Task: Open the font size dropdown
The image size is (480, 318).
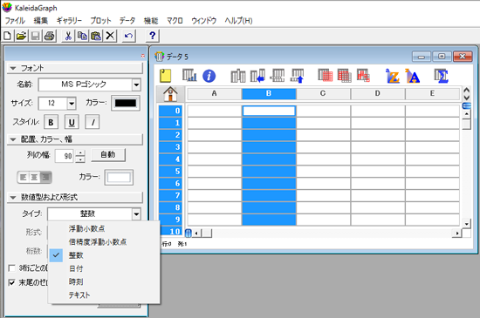Action: point(72,104)
